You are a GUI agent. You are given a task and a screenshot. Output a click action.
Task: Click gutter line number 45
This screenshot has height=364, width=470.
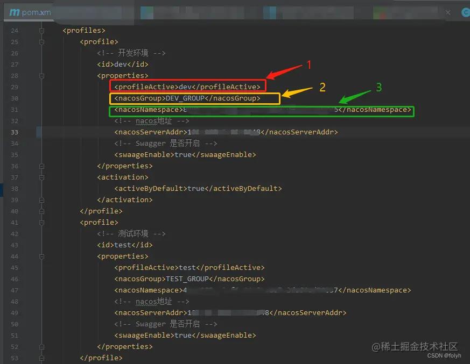(x=15, y=268)
